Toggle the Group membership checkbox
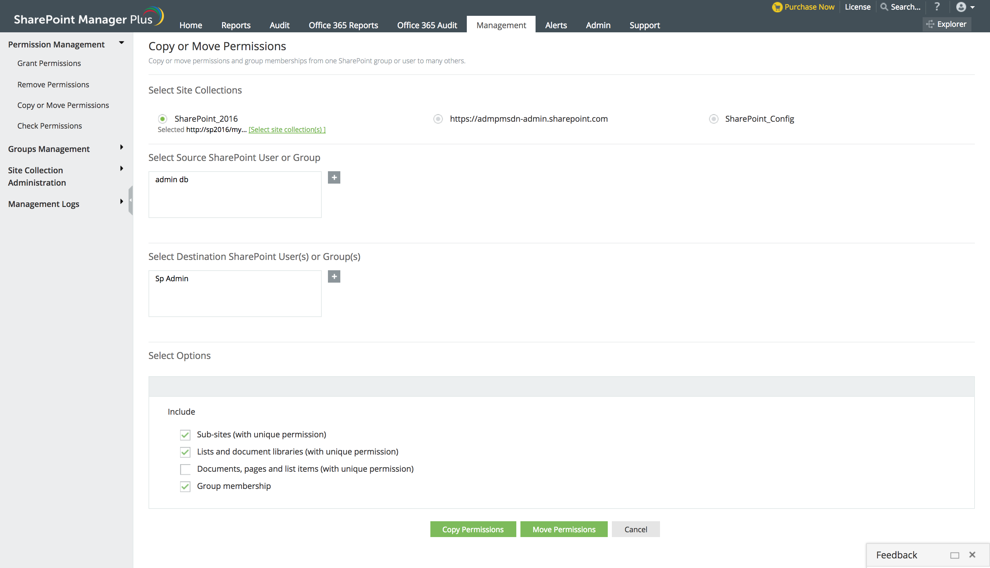 (x=185, y=487)
